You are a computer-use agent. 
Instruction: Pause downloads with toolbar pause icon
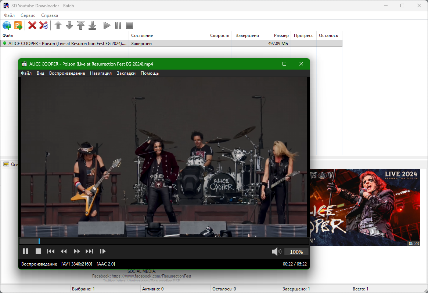click(x=118, y=26)
